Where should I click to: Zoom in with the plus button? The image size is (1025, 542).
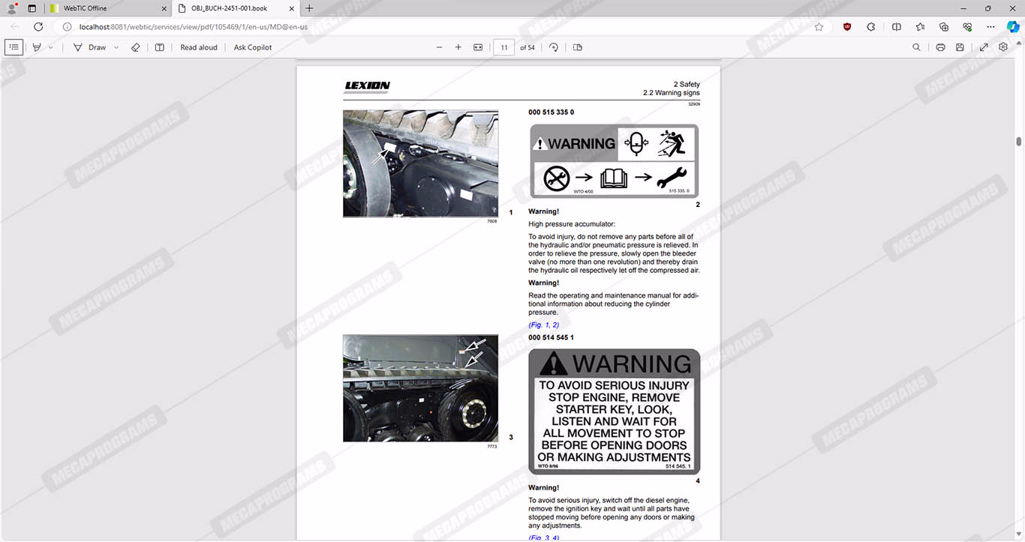(x=458, y=47)
